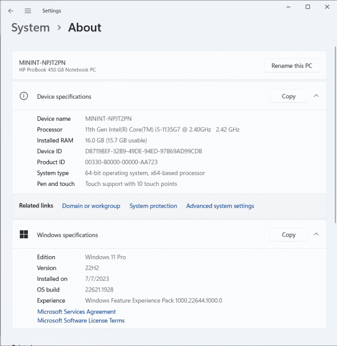Open Microsoft Software License Terms link
337x346 pixels.
(81, 320)
